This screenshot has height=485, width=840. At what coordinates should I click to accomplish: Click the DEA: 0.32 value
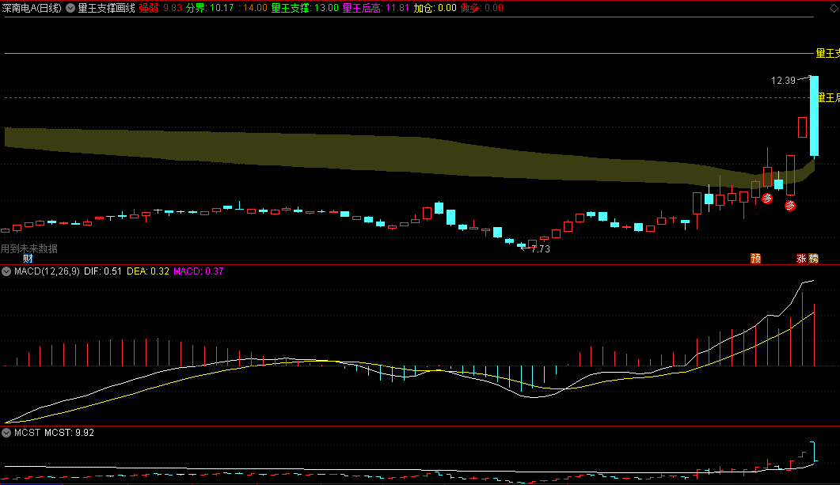pyautogui.click(x=148, y=271)
